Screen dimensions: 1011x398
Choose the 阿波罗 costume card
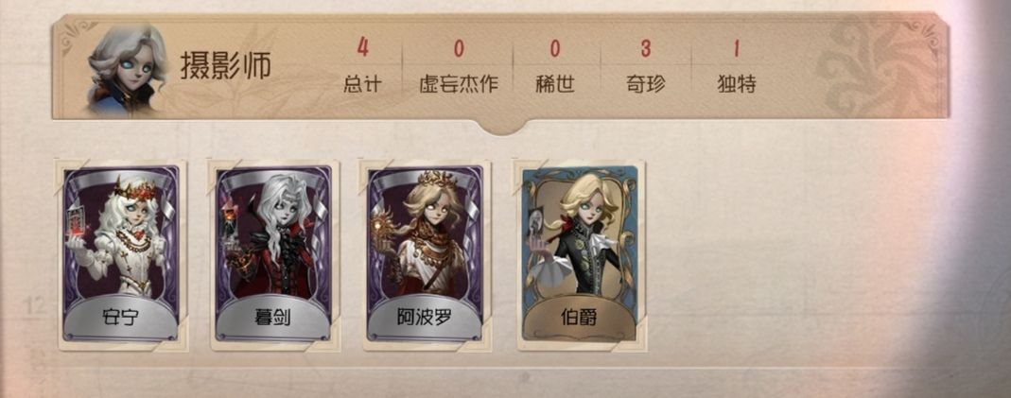(426, 255)
